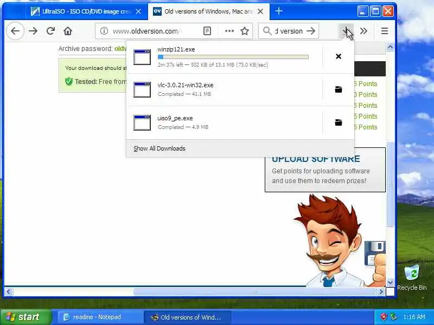434x325 pixels.
Task: Click the winzip121.exe download progress bar
Action: pyautogui.click(x=233, y=57)
